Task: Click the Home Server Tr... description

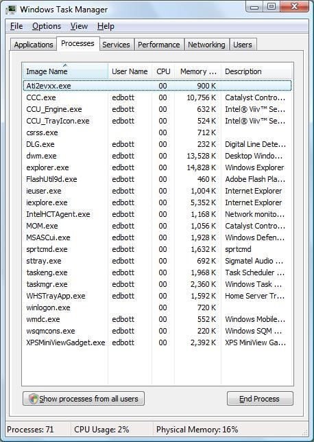Action: tap(254, 296)
